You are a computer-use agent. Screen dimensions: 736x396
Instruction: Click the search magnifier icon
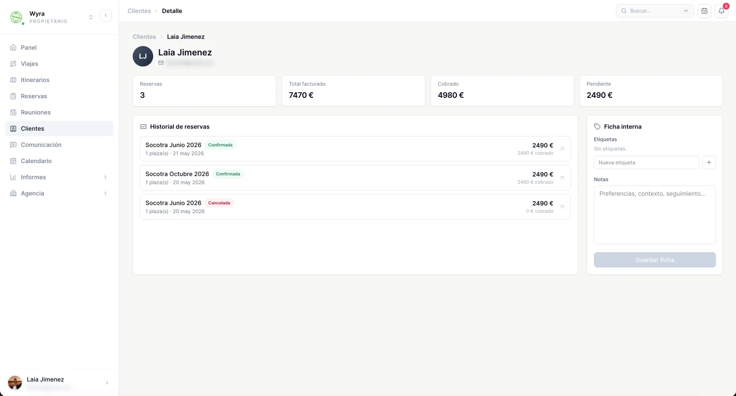[624, 11]
